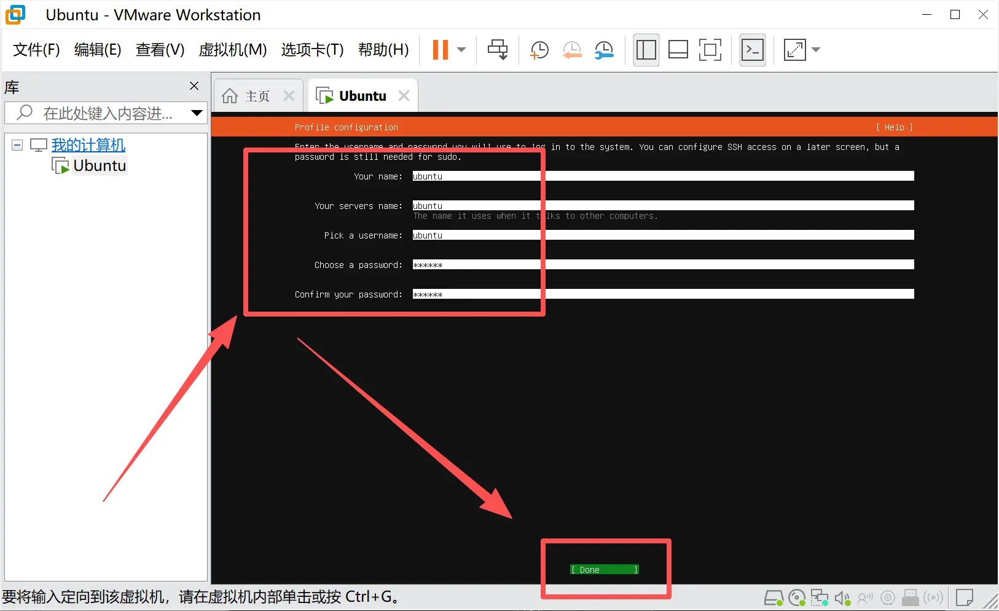Click the magnifier icon in library search
The image size is (999, 611).
[25, 112]
